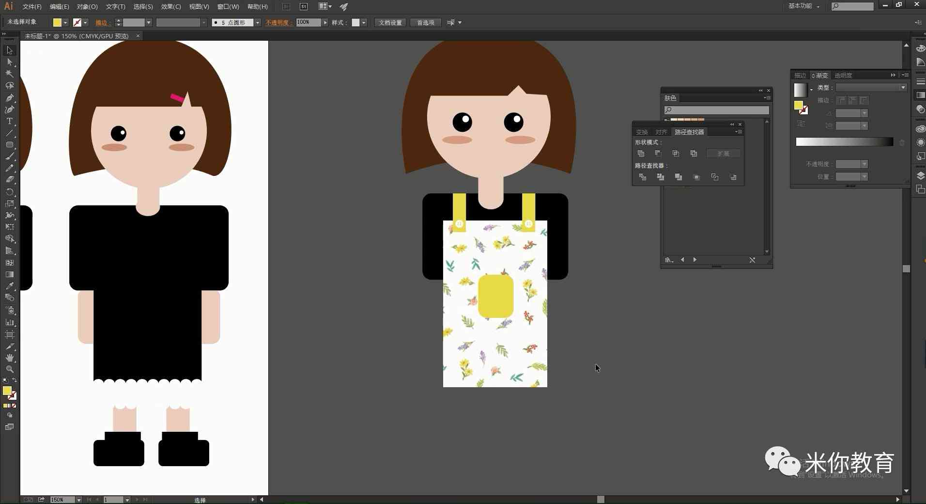Image resolution: width=926 pixels, height=504 pixels.
Task: Open fill color dropdown in control bar
Action: pyautogui.click(x=65, y=23)
